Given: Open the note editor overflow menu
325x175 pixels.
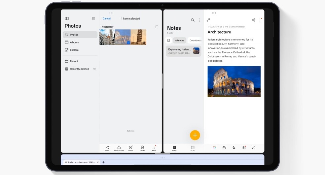Looking at the screenshot, I should [260, 20].
